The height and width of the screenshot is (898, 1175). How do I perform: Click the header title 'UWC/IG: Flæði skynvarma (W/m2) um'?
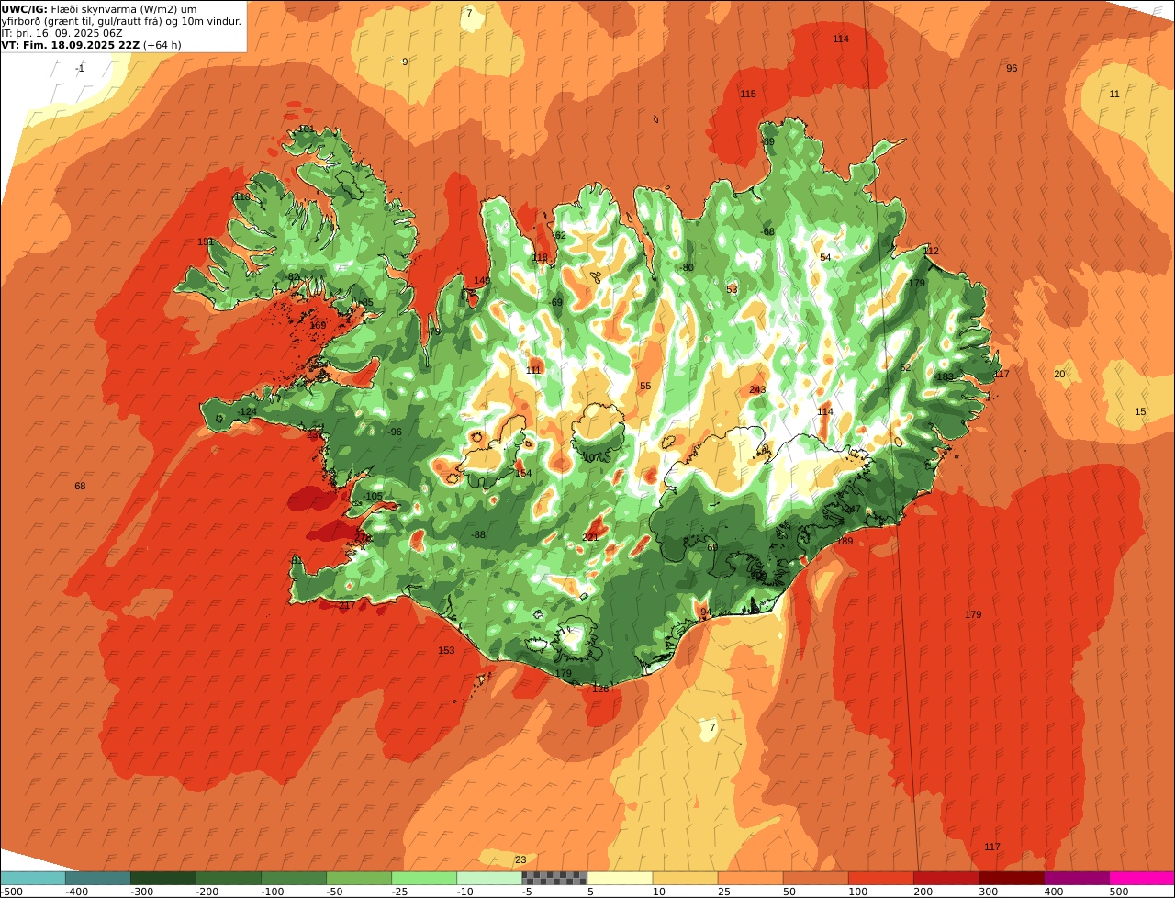pos(98,9)
